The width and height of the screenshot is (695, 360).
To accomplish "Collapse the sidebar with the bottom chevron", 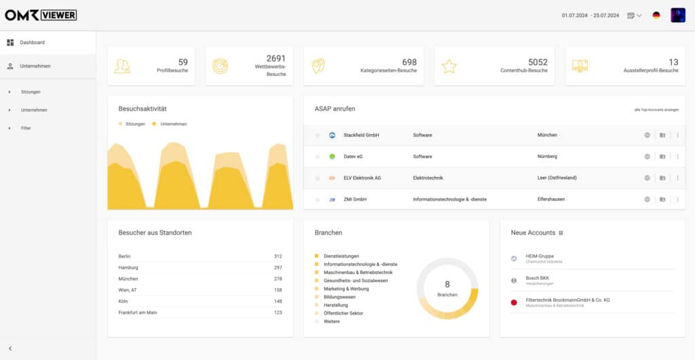I will (x=10, y=348).
